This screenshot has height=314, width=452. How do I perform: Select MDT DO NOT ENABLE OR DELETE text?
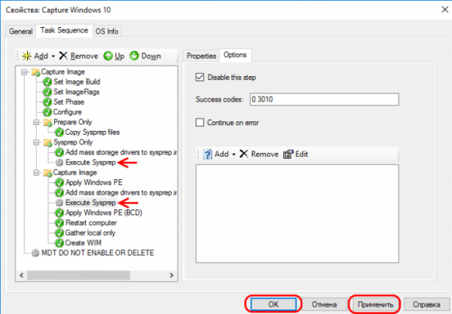tap(98, 253)
